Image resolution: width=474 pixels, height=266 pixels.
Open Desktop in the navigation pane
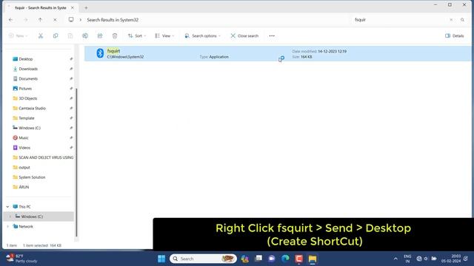(25, 59)
